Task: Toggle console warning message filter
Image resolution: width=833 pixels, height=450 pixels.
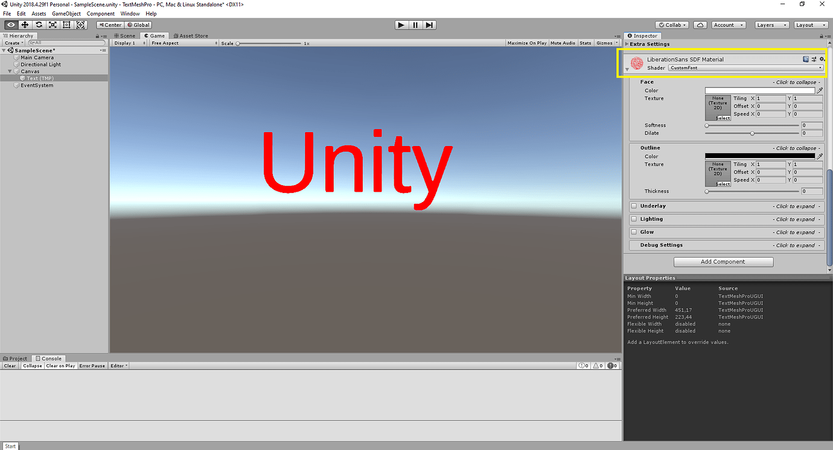Action: (x=598, y=366)
